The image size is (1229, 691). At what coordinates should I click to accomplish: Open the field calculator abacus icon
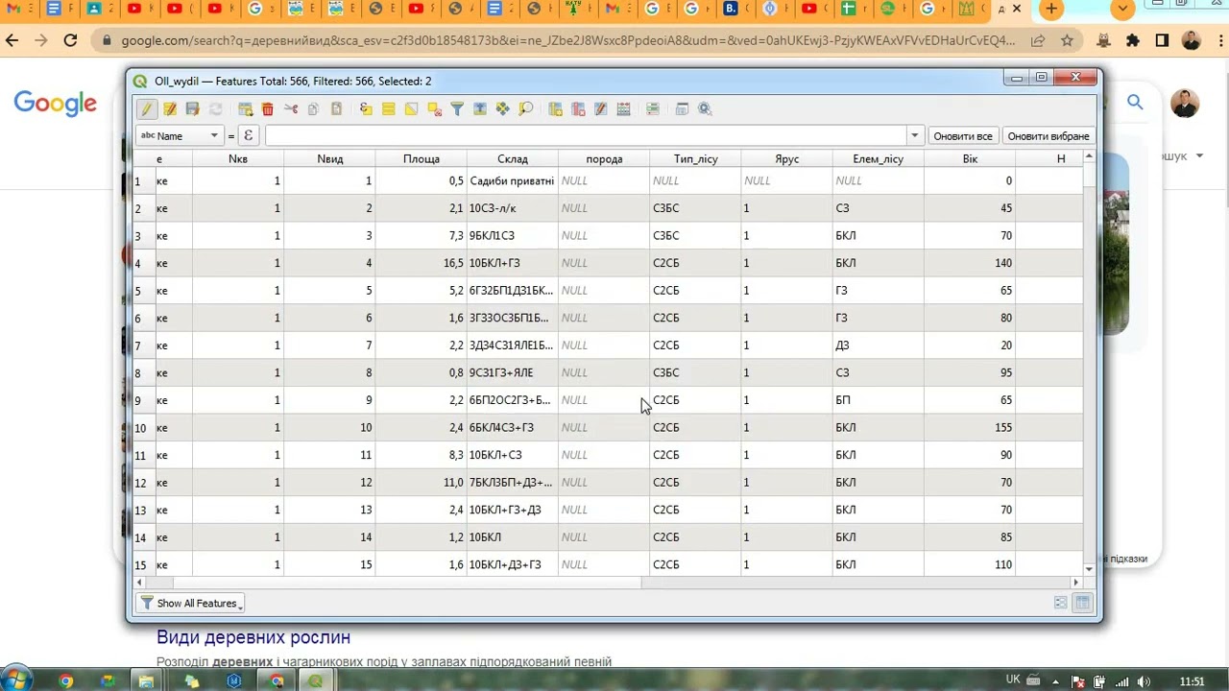[623, 109]
